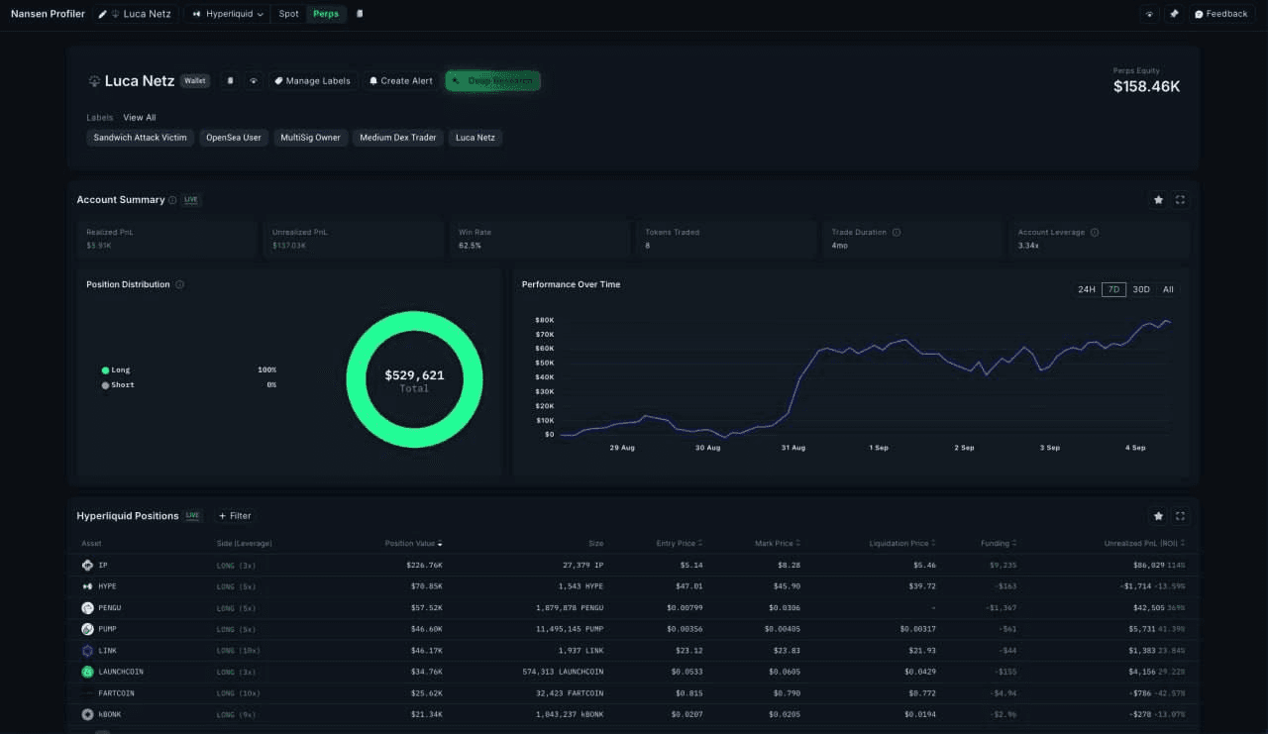Click the Nansen Profiler title
Image resolution: width=1268 pixels, height=734 pixels.
[47, 14]
